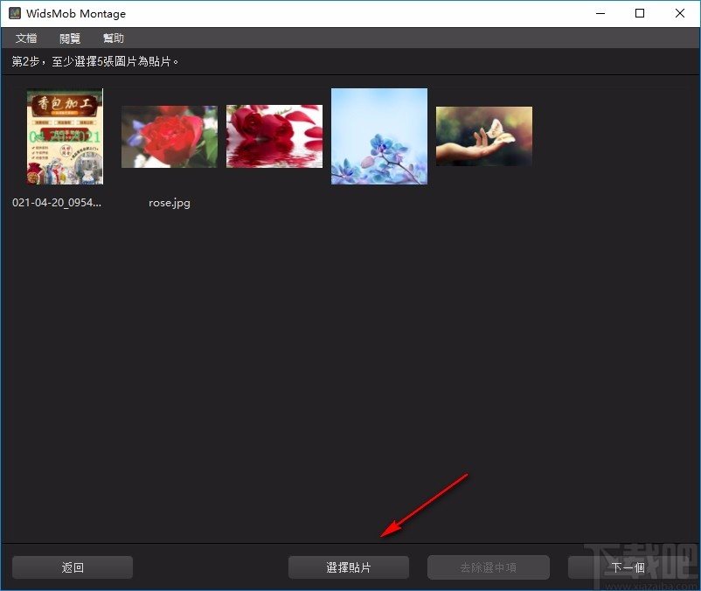Select the butterfly on hand thumbnail
701x591 pixels.
point(483,136)
